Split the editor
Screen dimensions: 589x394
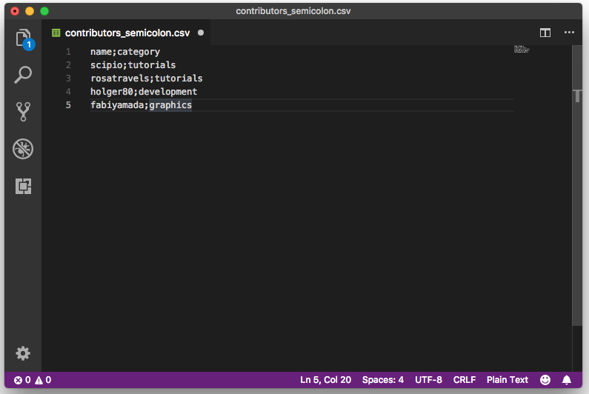(545, 33)
